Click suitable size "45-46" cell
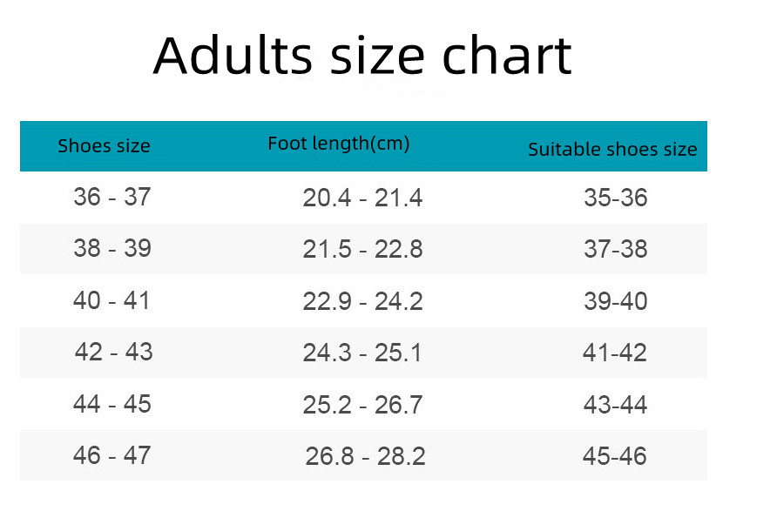 coord(615,456)
